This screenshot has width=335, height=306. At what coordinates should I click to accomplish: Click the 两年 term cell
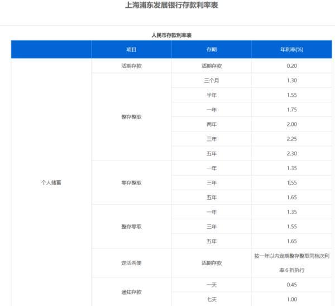pyautogui.click(x=211, y=124)
